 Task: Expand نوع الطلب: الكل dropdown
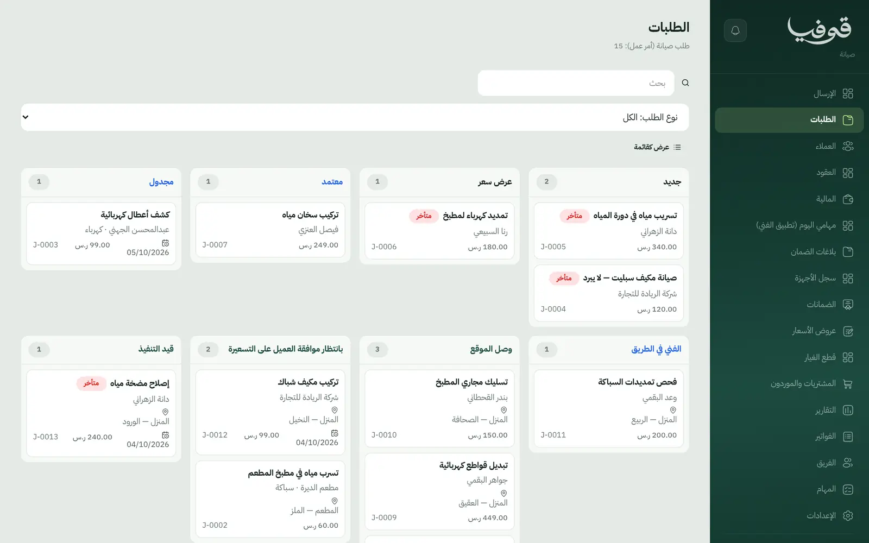click(355, 117)
